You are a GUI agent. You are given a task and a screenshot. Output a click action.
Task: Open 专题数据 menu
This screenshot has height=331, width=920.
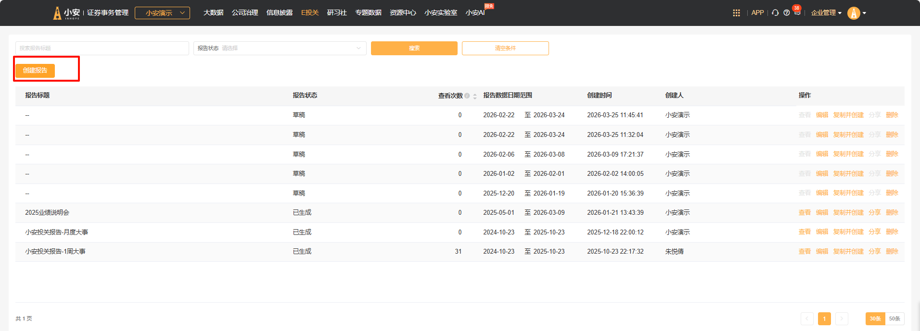(x=369, y=12)
